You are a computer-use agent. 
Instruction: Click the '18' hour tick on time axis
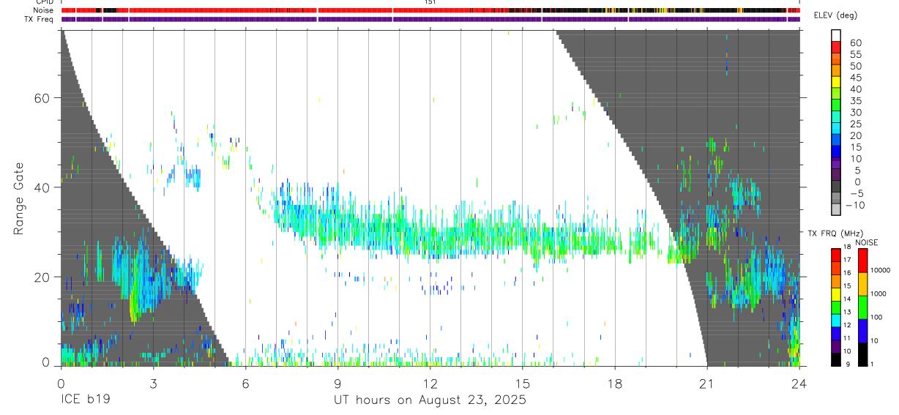[x=615, y=383]
